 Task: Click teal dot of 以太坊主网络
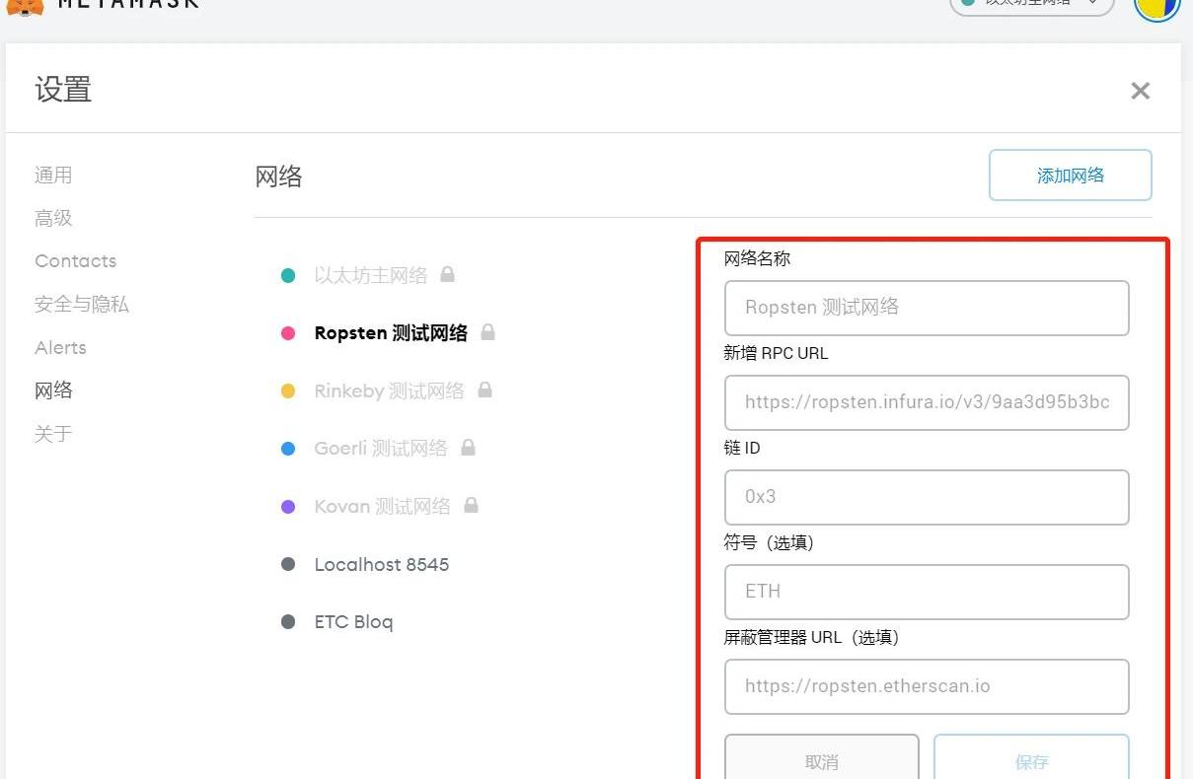(288, 276)
